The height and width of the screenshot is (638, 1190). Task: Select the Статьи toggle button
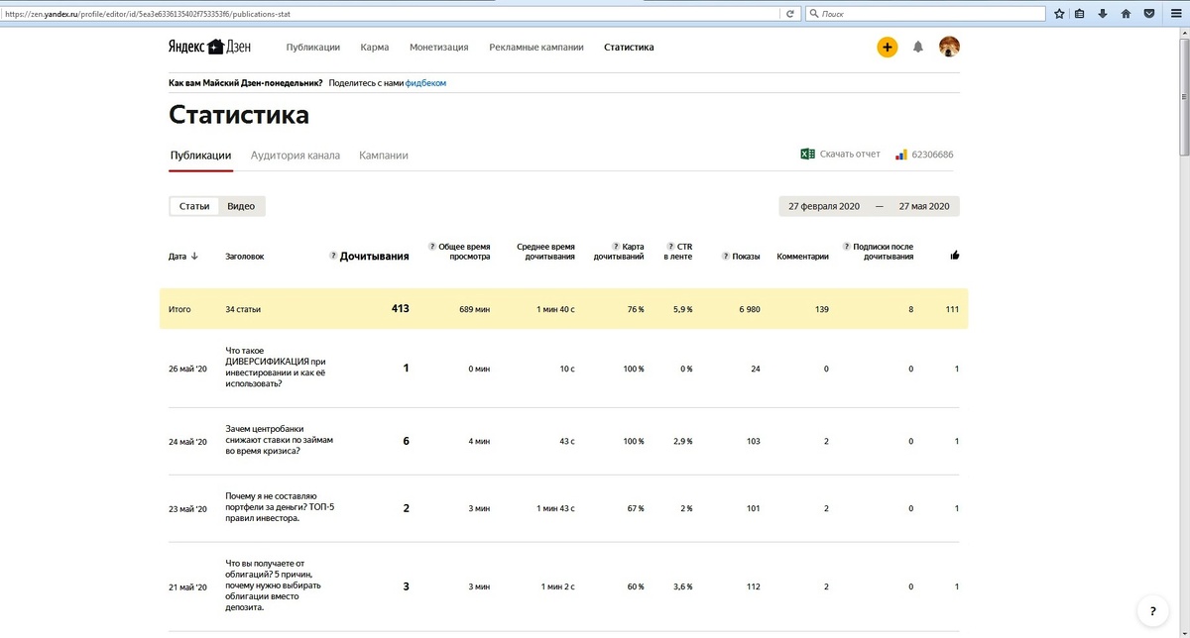(194, 206)
